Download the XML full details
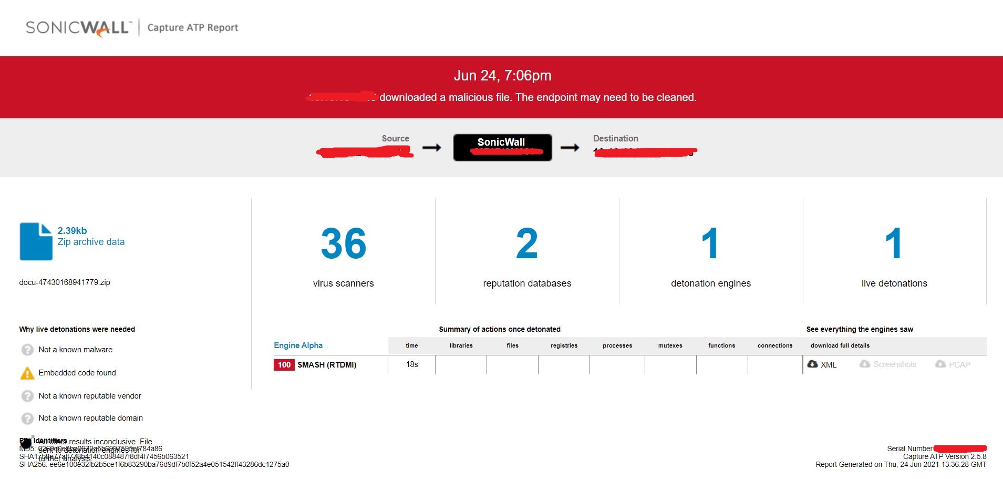1003x479 pixels. point(829,364)
